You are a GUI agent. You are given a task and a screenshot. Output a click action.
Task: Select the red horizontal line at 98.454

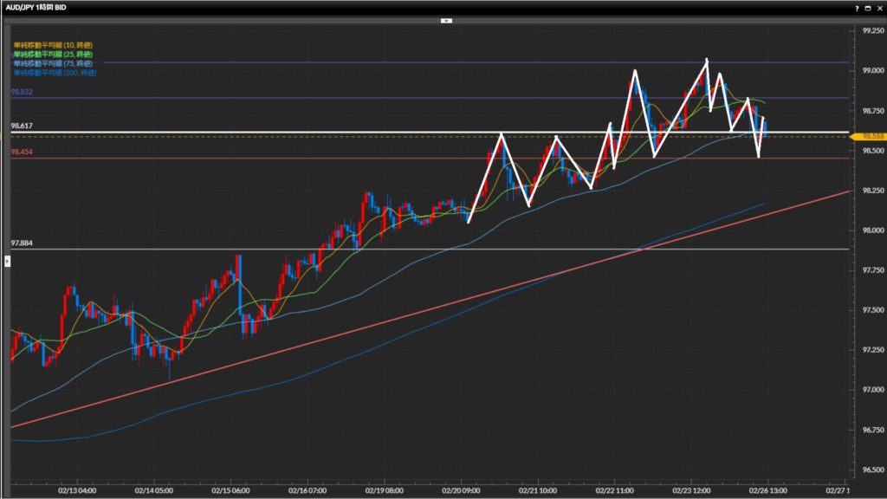[260, 159]
